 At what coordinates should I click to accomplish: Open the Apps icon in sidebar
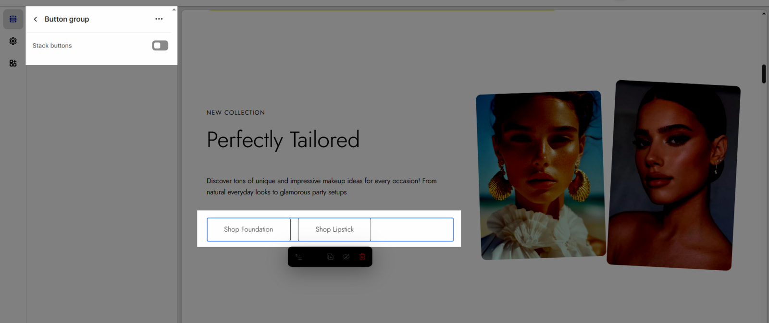13,63
